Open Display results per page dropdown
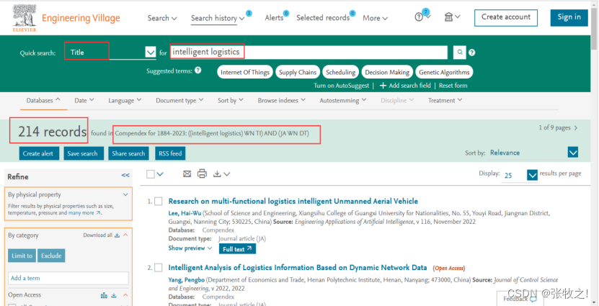The height and width of the screenshot is (306, 599). pos(532,175)
